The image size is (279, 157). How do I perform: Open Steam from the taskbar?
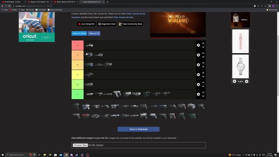point(77,155)
